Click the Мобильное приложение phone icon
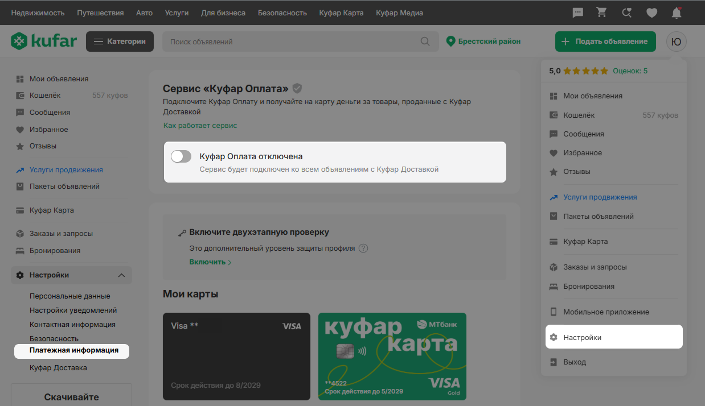Image resolution: width=705 pixels, height=406 pixels. [x=554, y=312]
